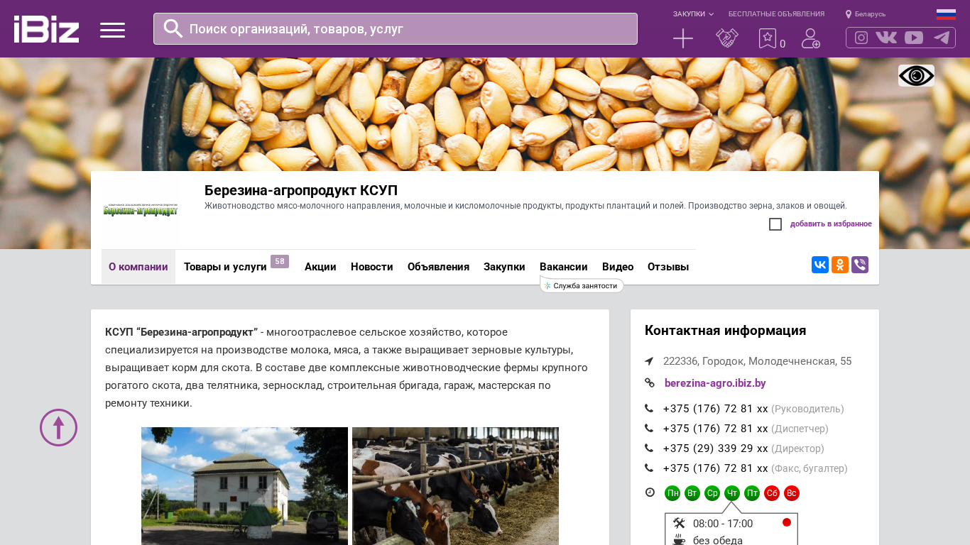The width and height of the screenshot is (970, 545).
Task: Open the YouTube channel icon
Action: click(x=914, y=38)
